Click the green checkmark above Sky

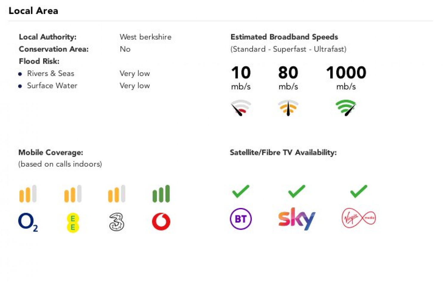[x=297, y=191]
